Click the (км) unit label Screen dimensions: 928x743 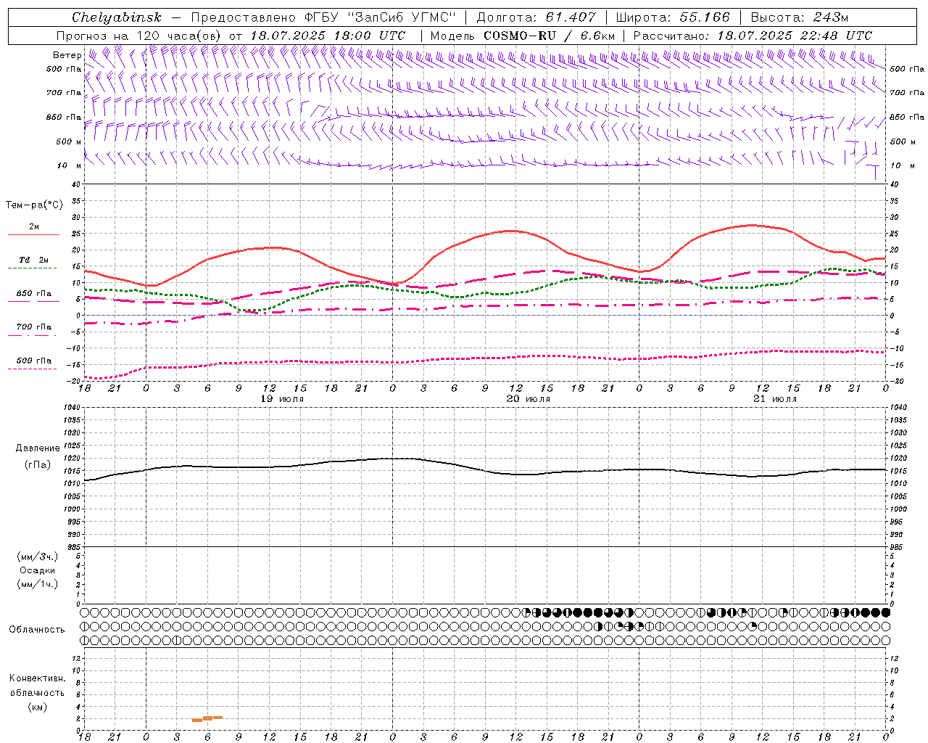37,707
